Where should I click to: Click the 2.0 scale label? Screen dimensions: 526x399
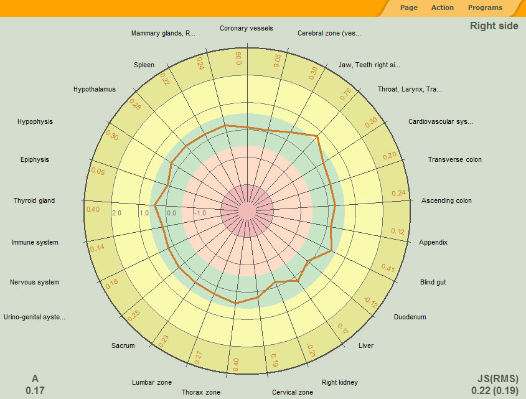(x=116, y=213)
